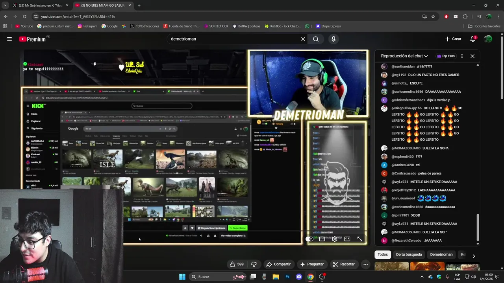The height and width of the screenshot is (283, 504).
Task: Show hidden system tray icons
Action: (422, 277)
